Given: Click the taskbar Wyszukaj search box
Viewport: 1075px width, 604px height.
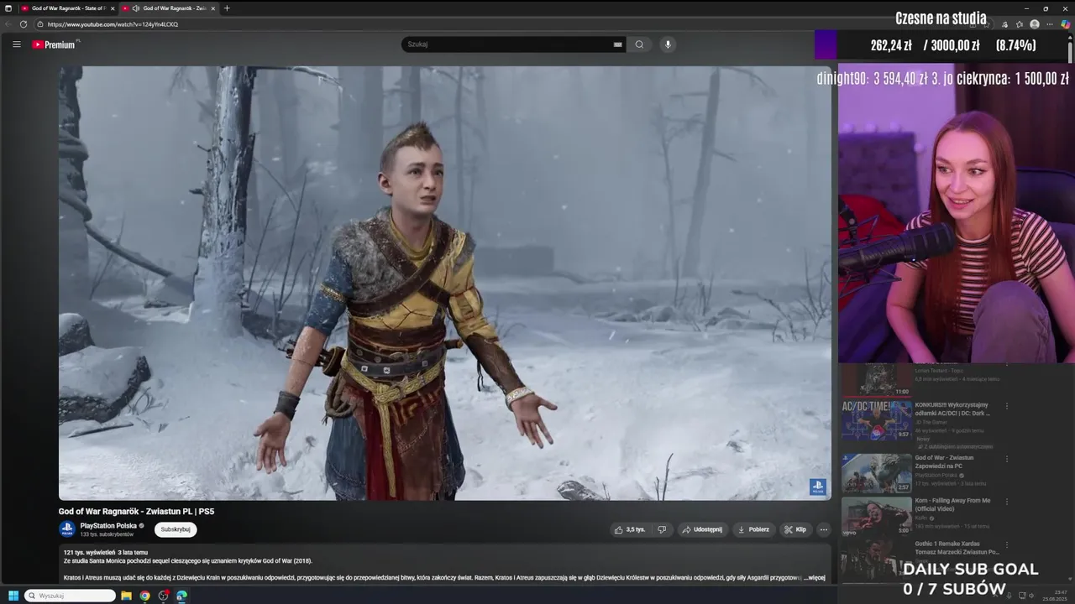Looking at the screenshot, I should pos(70,596).
